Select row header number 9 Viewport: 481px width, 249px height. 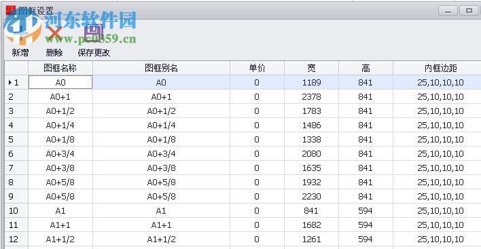pyautogui.click(x=16, y=196)
